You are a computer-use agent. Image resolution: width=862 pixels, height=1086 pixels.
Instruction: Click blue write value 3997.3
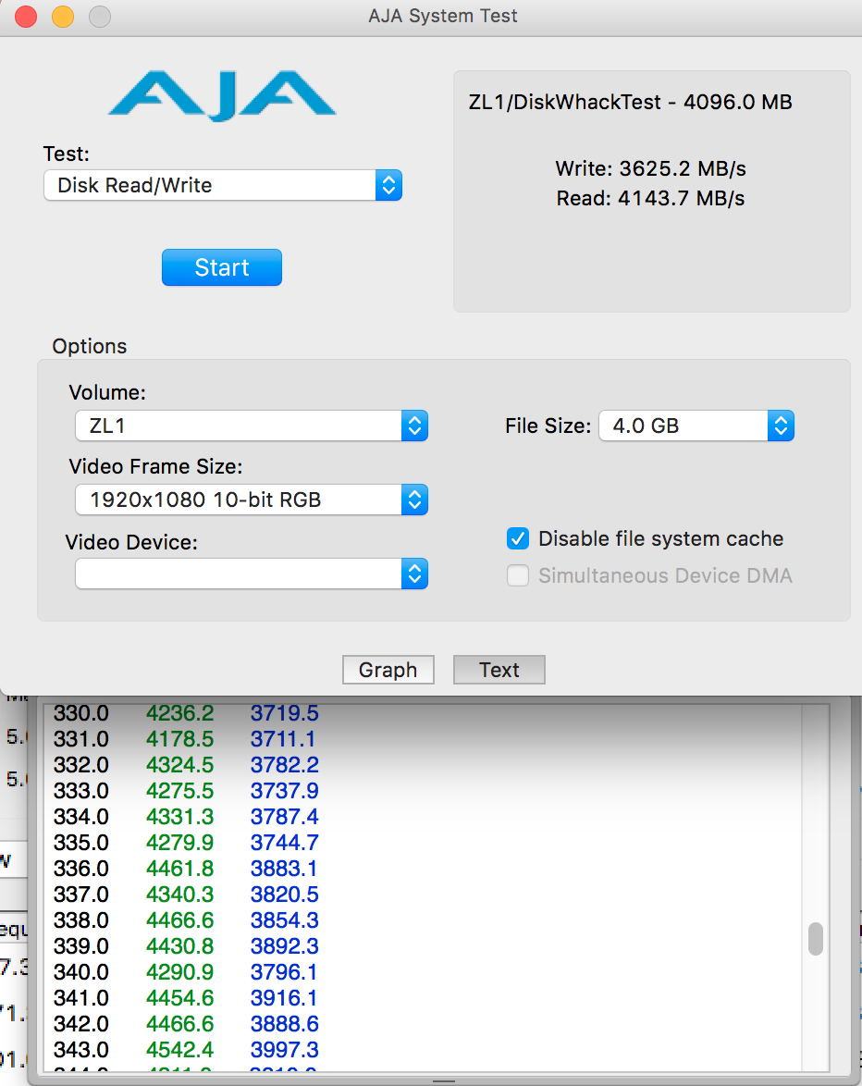click(x=285, y=1050)
